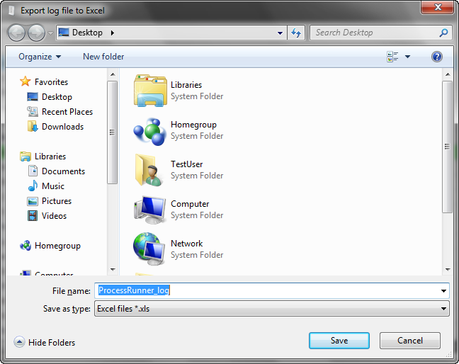The width and height of the screenshot is (459, 364).
Task: Click navigation pane scroll down arrow
Action: point(113,270)
